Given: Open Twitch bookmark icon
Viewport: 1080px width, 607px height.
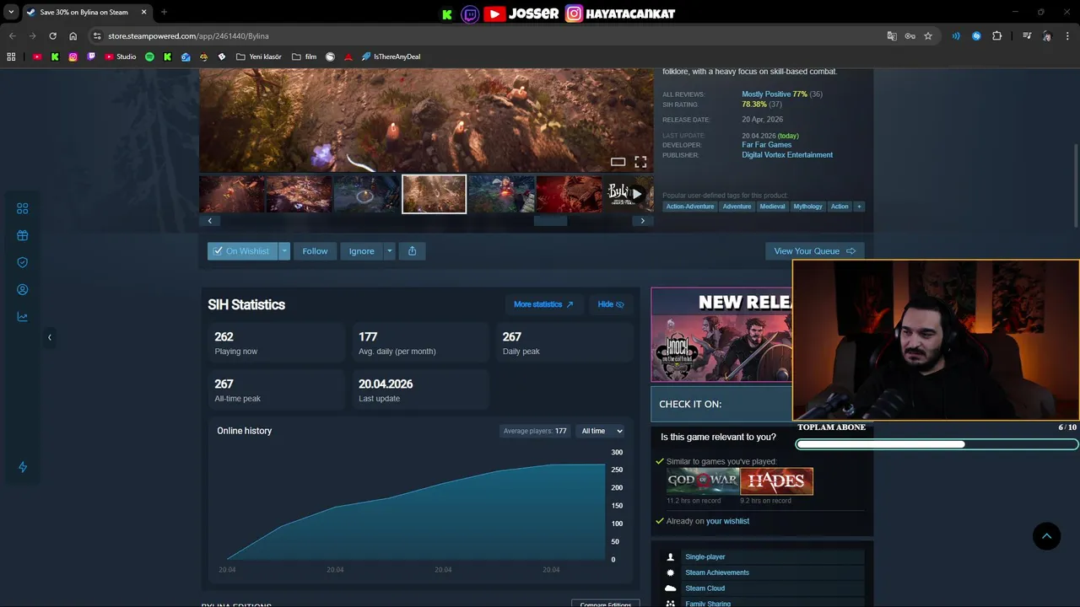Looking at the screenshot, I should [x=91, y=56].
